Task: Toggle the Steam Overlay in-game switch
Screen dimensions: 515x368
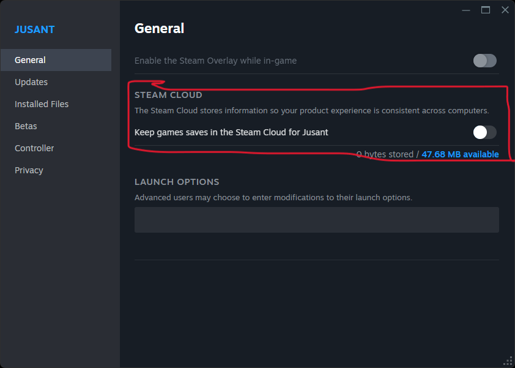Action: pos(484,61)
